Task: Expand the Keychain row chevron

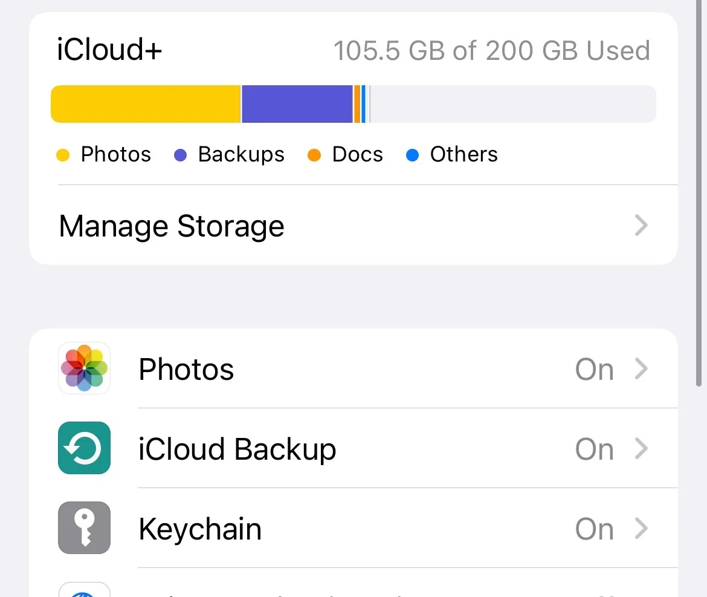Action: click(x=641, y=529)
